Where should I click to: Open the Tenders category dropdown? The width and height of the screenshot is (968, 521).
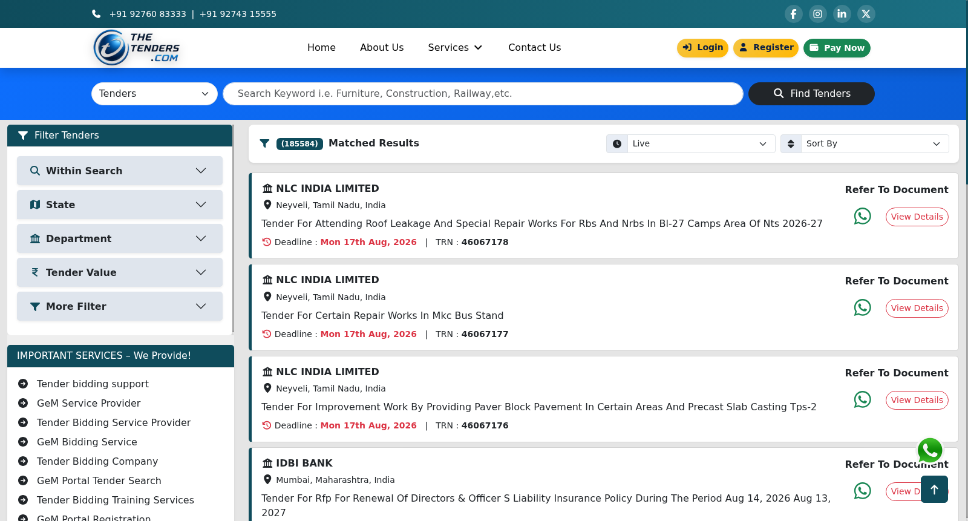[154, 94]
